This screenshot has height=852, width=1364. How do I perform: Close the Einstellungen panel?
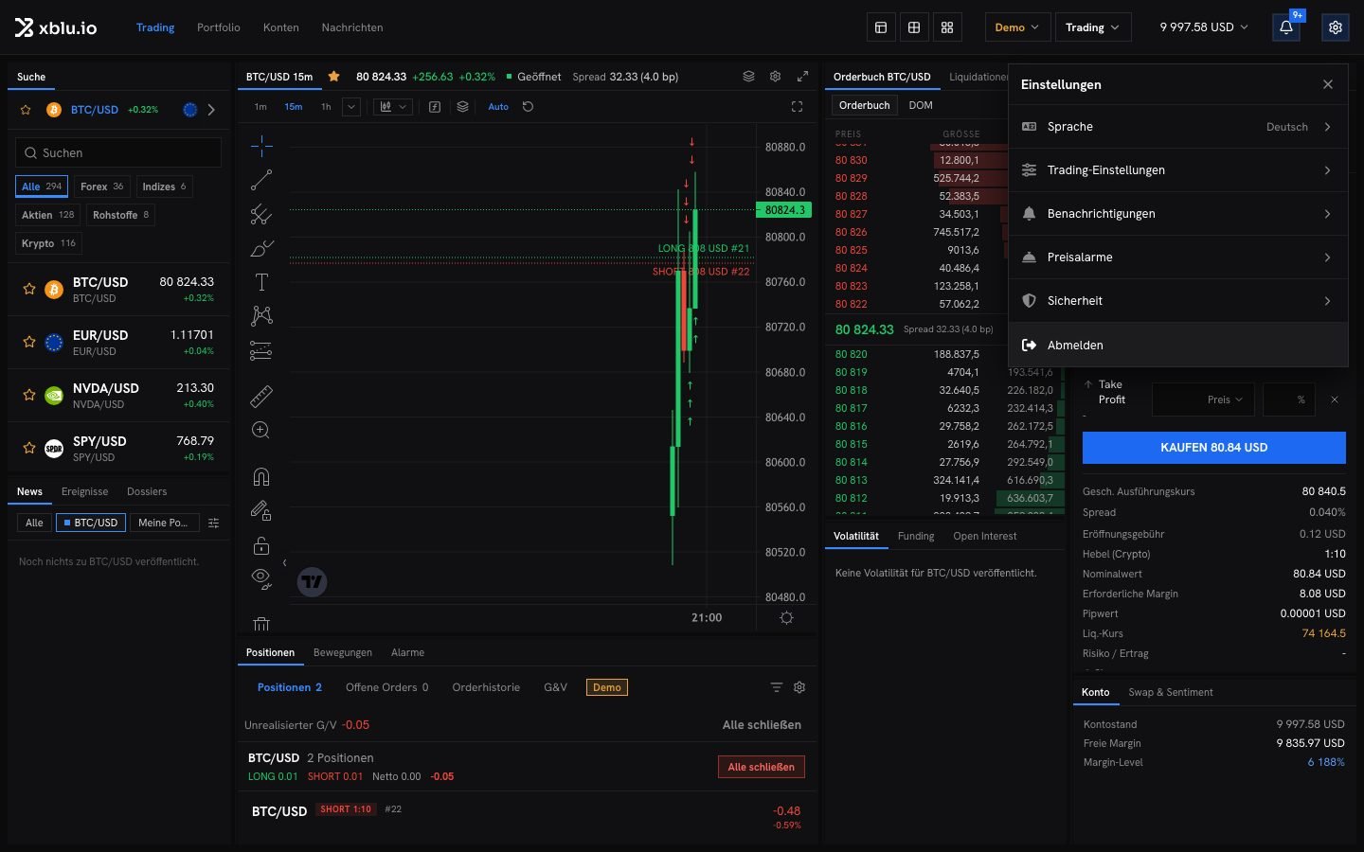[1328, 84]
